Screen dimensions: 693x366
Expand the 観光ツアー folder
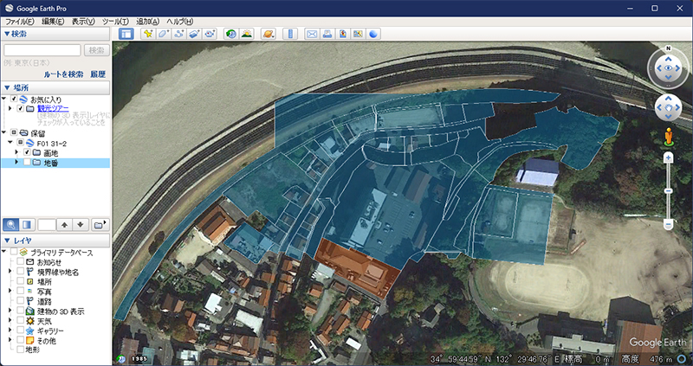point(10,109)
